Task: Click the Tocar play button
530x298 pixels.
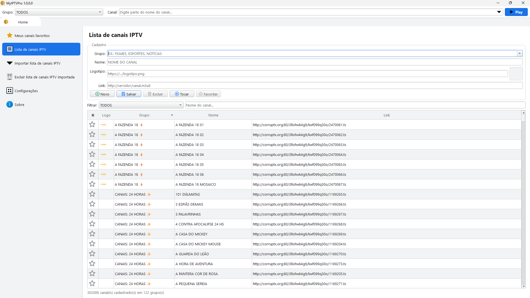Action: click(x=182, y=94)
